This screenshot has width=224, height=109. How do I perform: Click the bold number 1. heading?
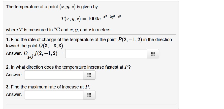[8, 40]
